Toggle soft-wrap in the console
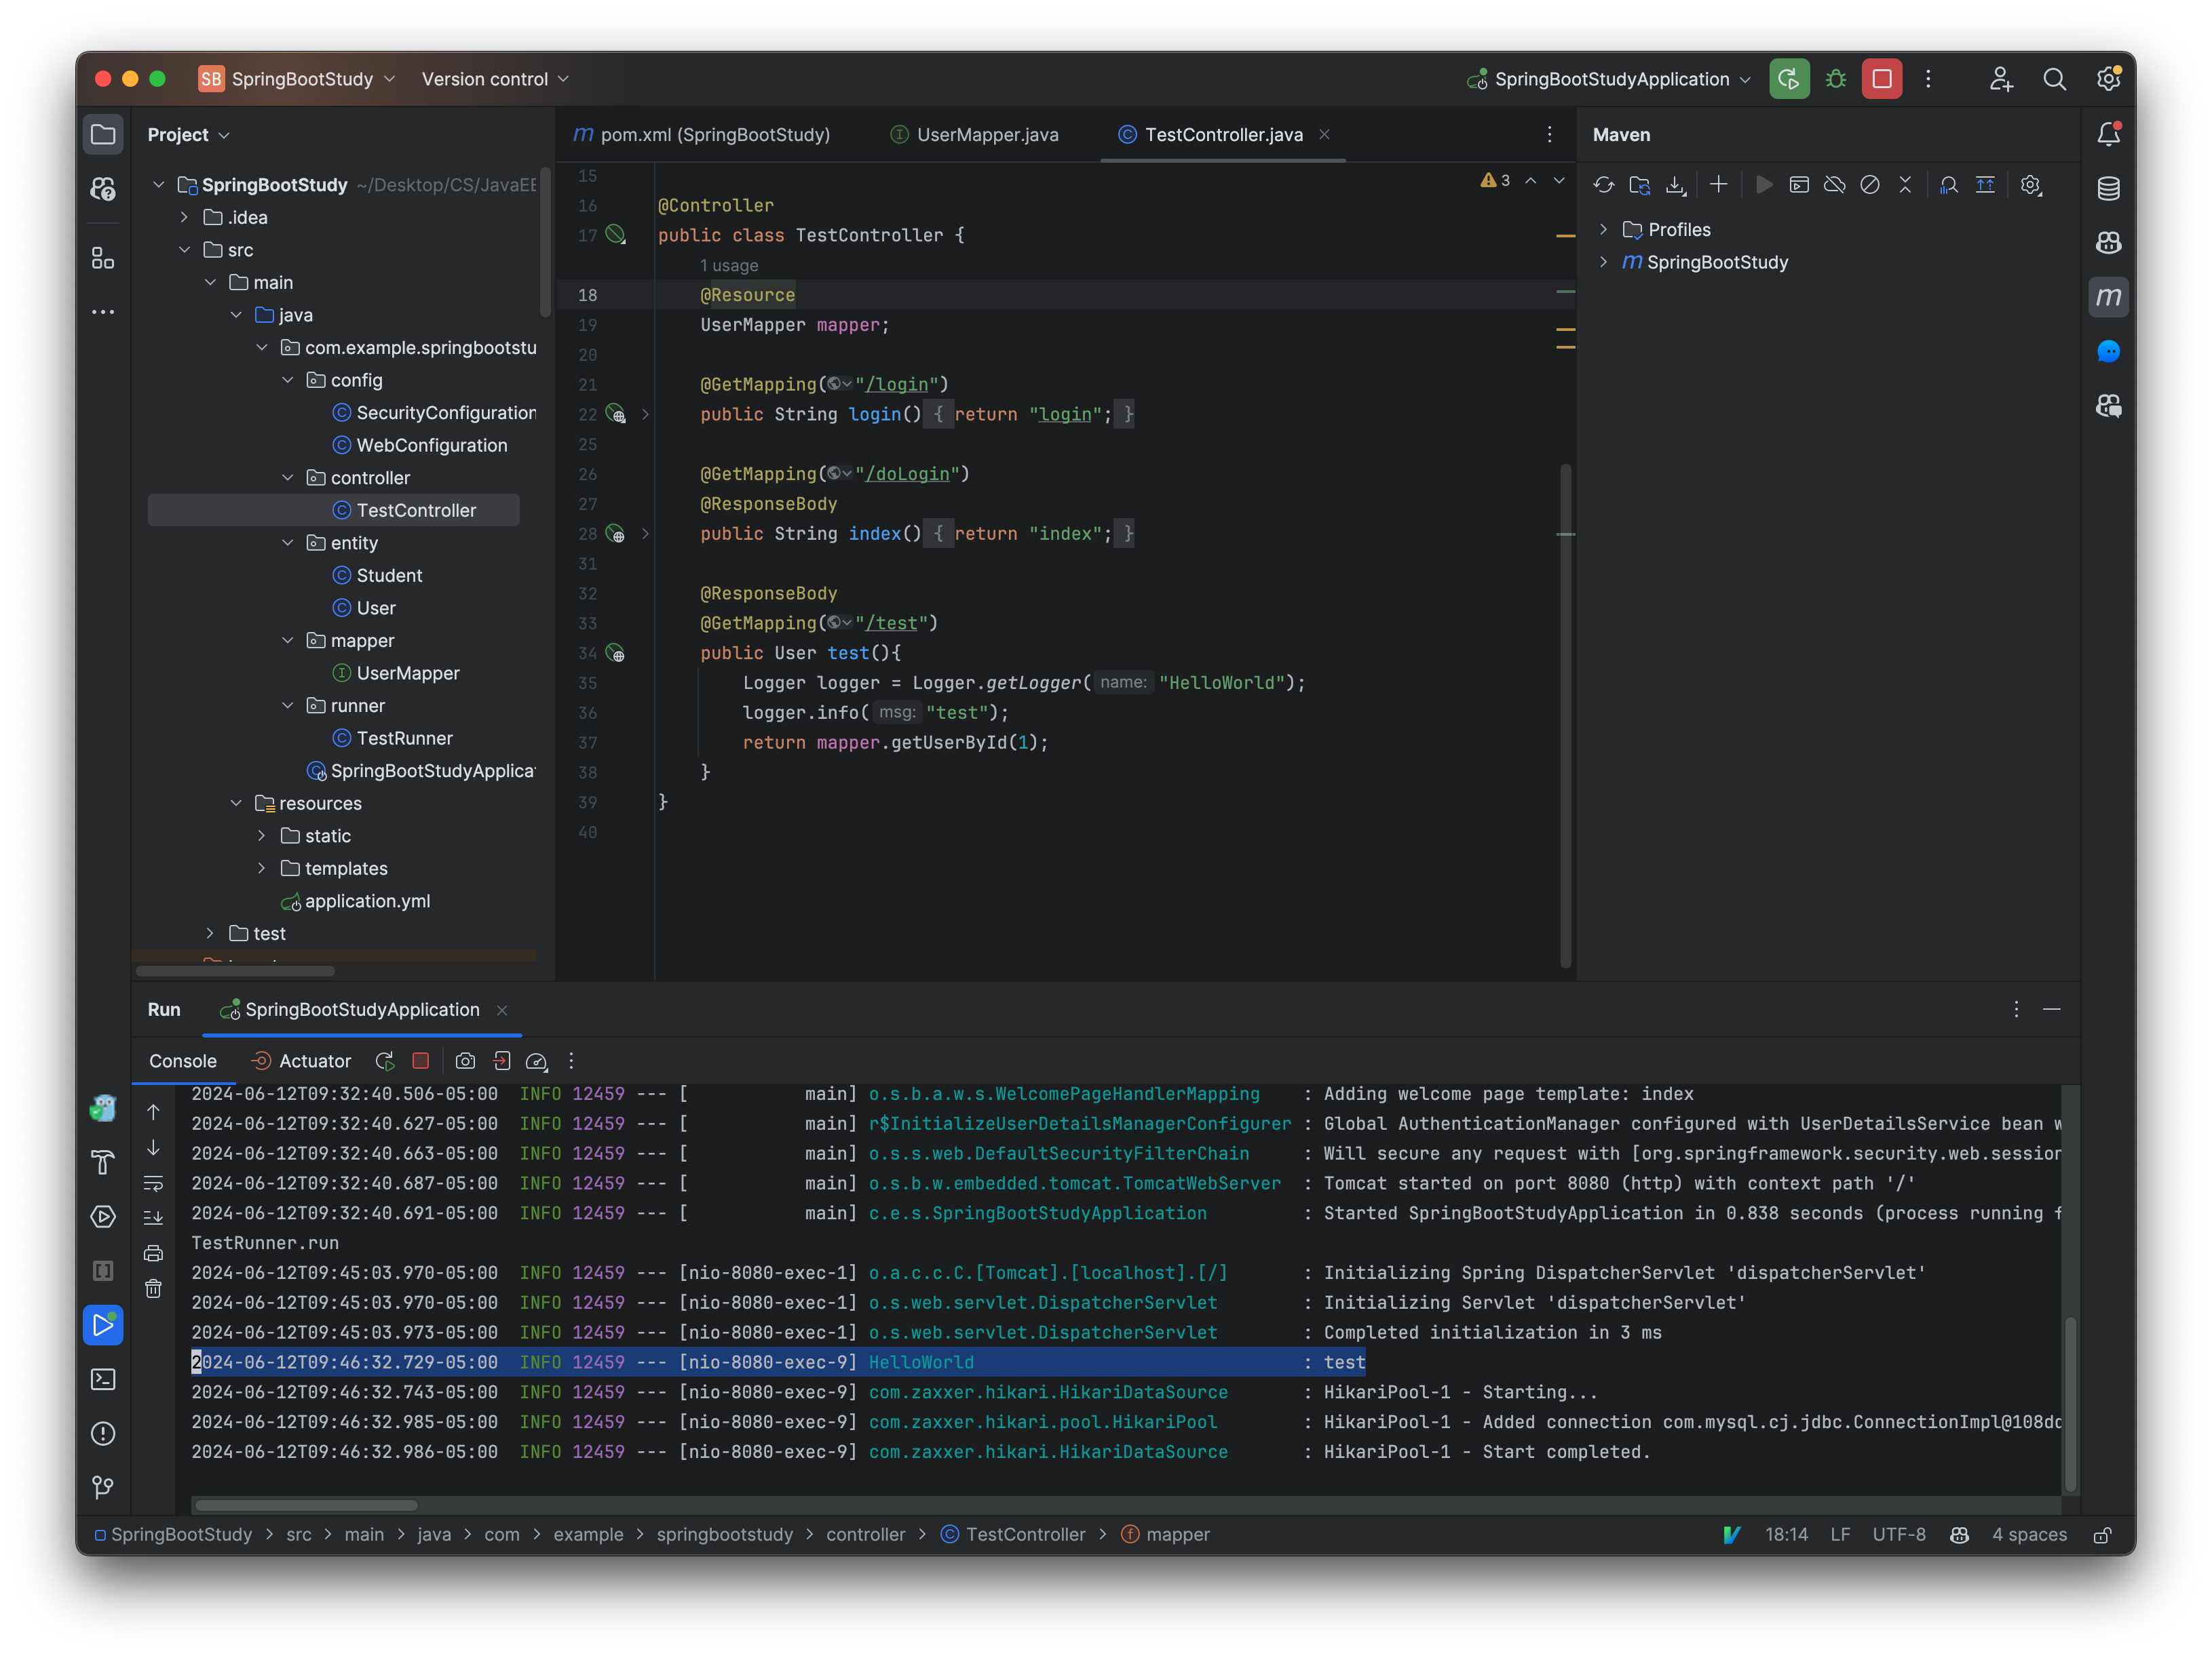Viewport: 2212px width, 1656px height. coord(154,1183)
